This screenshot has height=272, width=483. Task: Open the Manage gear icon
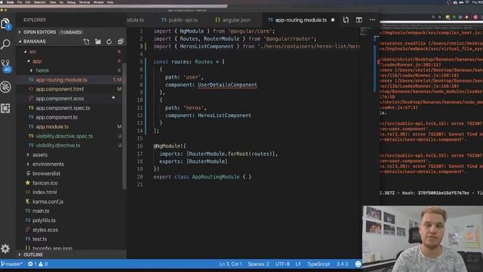point(5,249)
